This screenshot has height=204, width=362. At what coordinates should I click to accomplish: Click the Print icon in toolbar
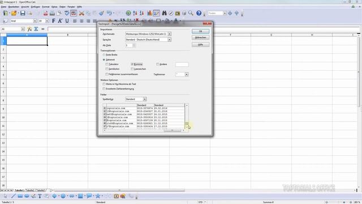point(52,13)
